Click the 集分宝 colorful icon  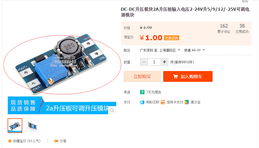click(x=187, y=102)
